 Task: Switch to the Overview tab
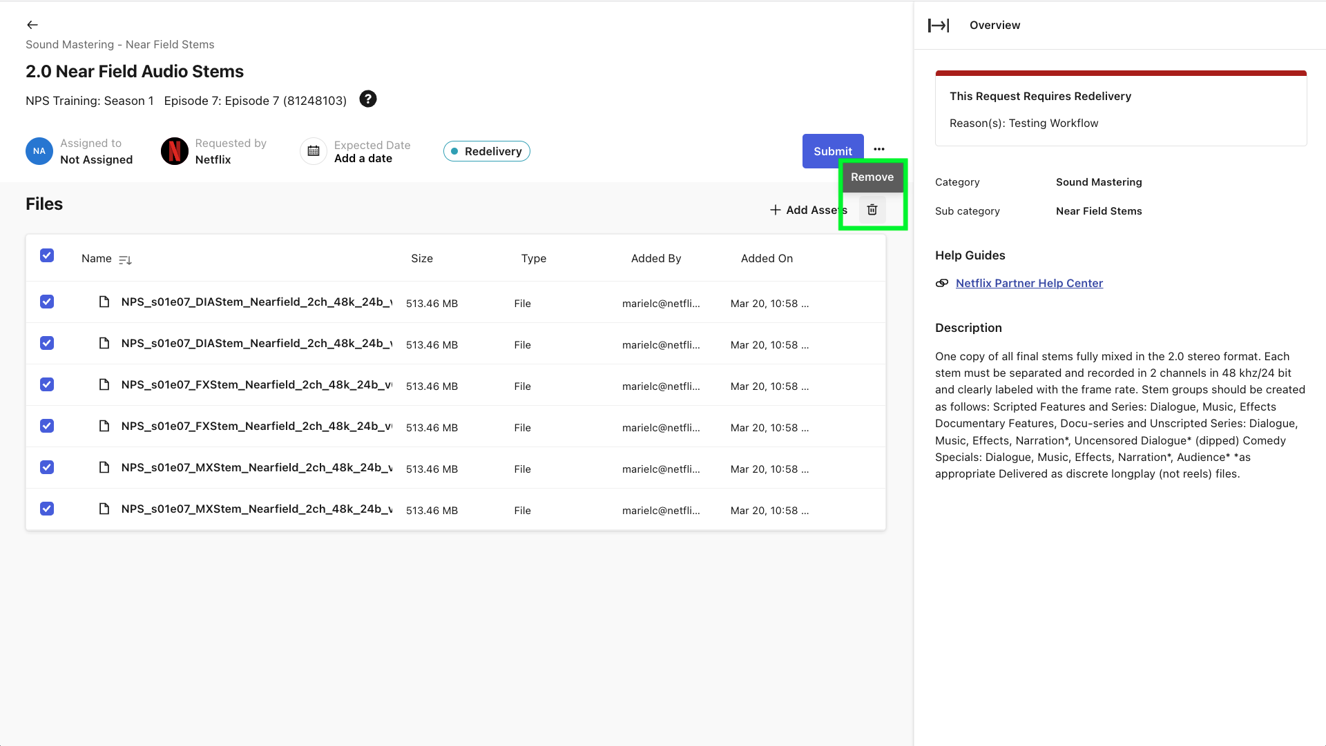994,25
